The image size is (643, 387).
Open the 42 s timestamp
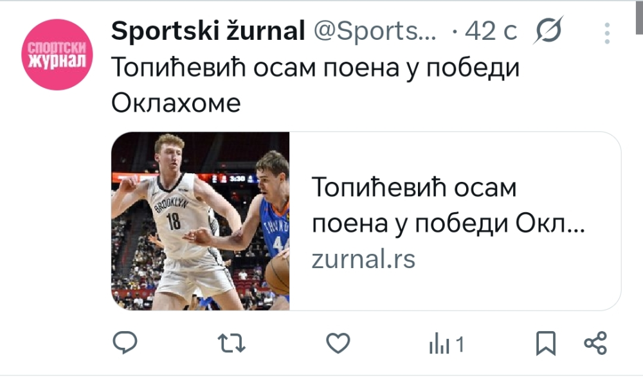coord(491,31)
